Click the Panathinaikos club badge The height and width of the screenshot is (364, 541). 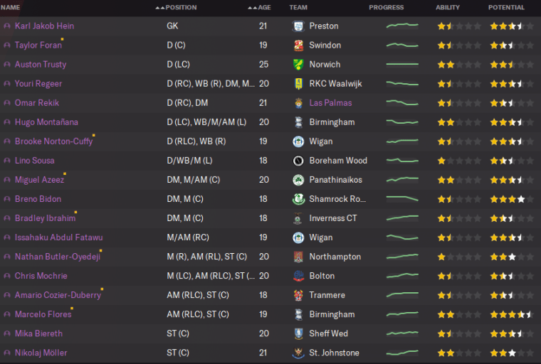tap(298, 180)
